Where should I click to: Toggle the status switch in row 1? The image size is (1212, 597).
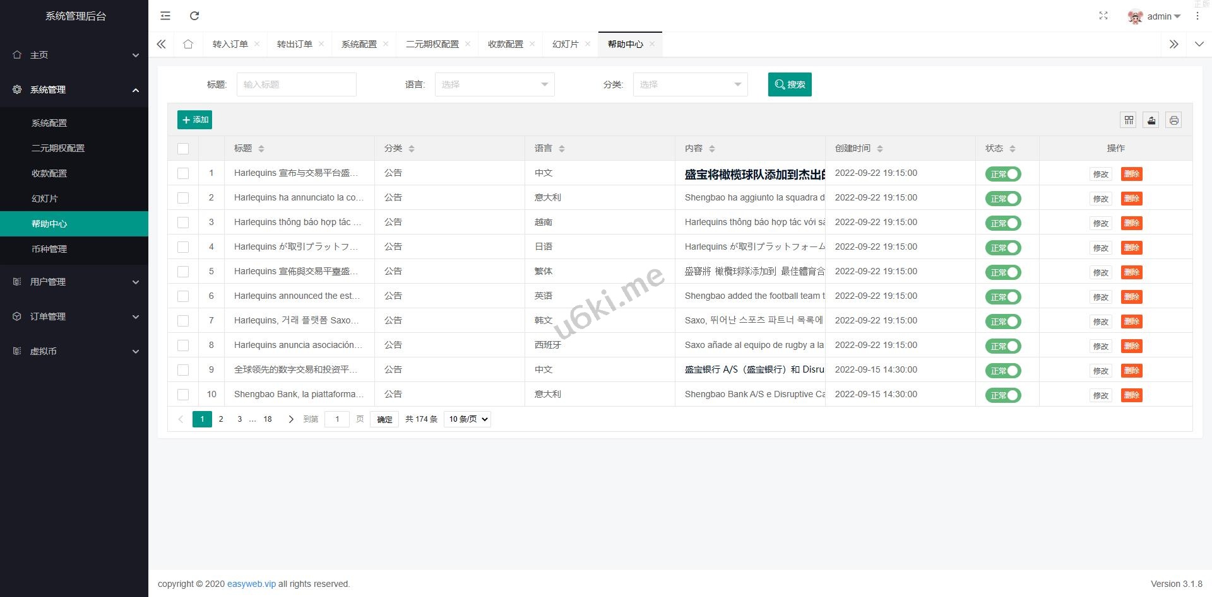[1002, 174]
